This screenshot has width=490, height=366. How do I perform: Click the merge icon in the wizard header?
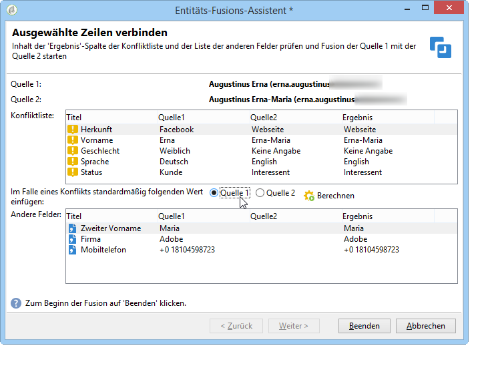click(441, 47)
